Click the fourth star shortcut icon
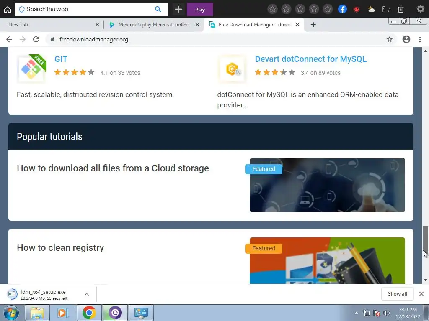 314,9
